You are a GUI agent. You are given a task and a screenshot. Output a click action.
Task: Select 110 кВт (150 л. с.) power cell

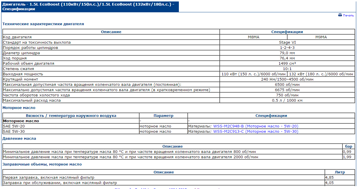click(253, 74)
